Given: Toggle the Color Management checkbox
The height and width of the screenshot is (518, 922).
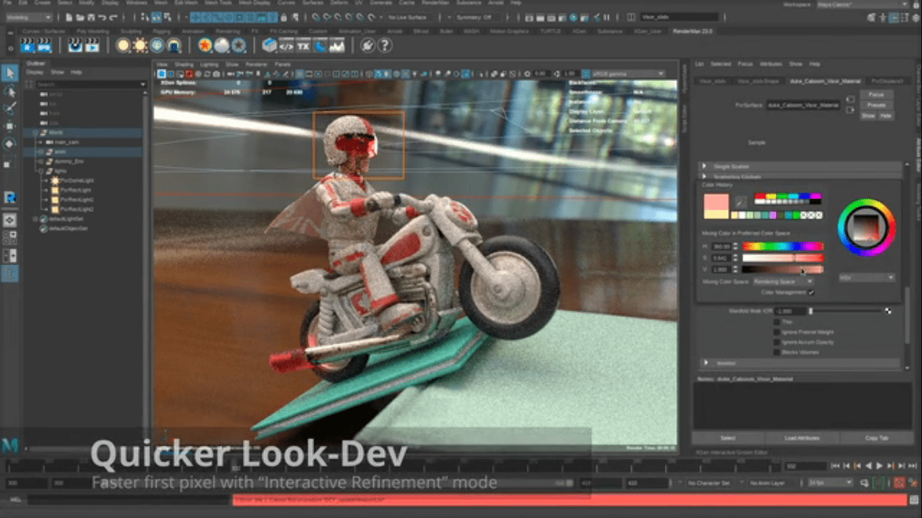Looking at the screenshot, I should click(811, 292).
